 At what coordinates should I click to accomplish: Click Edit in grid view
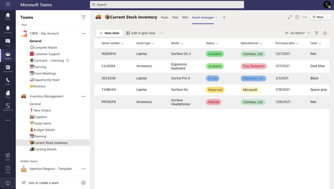141,33
